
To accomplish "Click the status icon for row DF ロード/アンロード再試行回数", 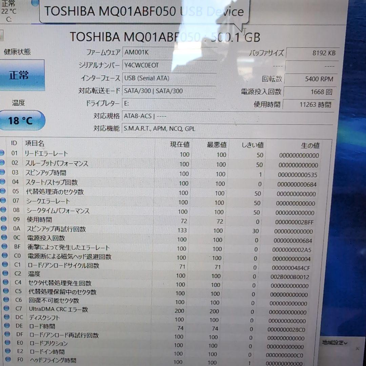I will point(7,334).
